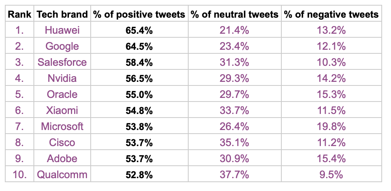Select Huawei's 65.4% positive value

click(139, 30)
